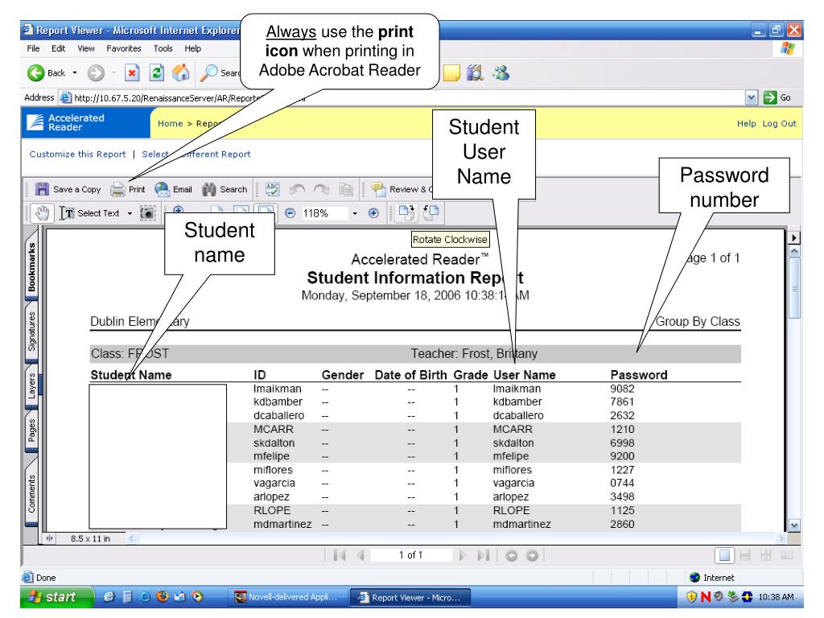Viewport: 824px width, 618px height.
Task: Open the Favorites menu
Action: (x=124, y=48)
